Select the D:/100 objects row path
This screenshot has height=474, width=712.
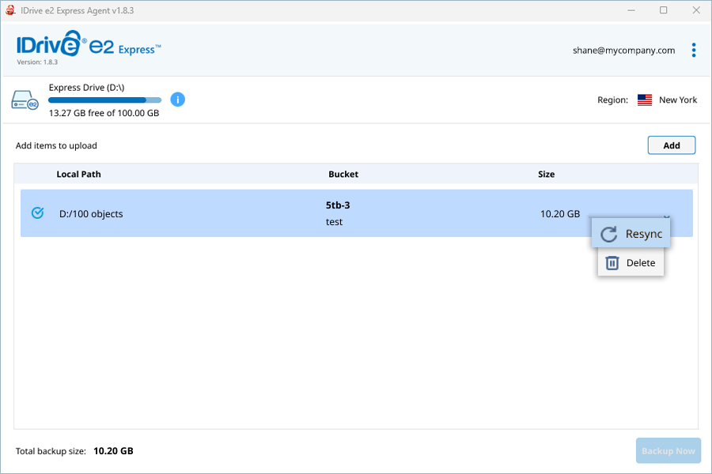[x=91, y=213]
